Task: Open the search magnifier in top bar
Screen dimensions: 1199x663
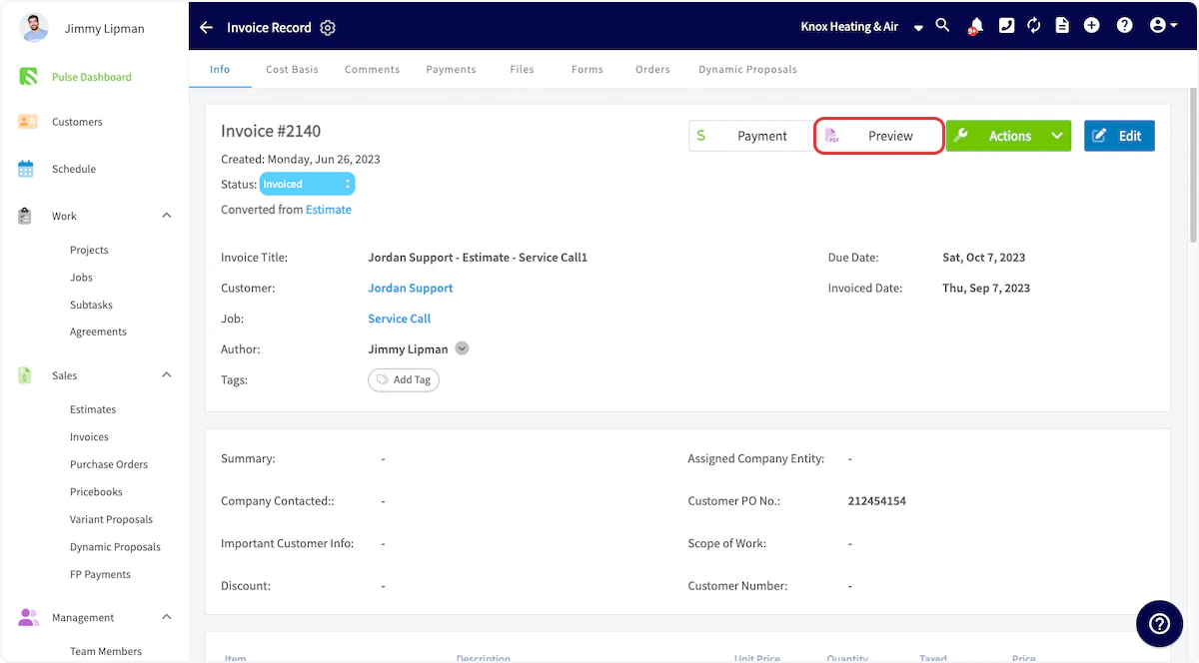Action: pyautogui.click(x=942, y=26)
